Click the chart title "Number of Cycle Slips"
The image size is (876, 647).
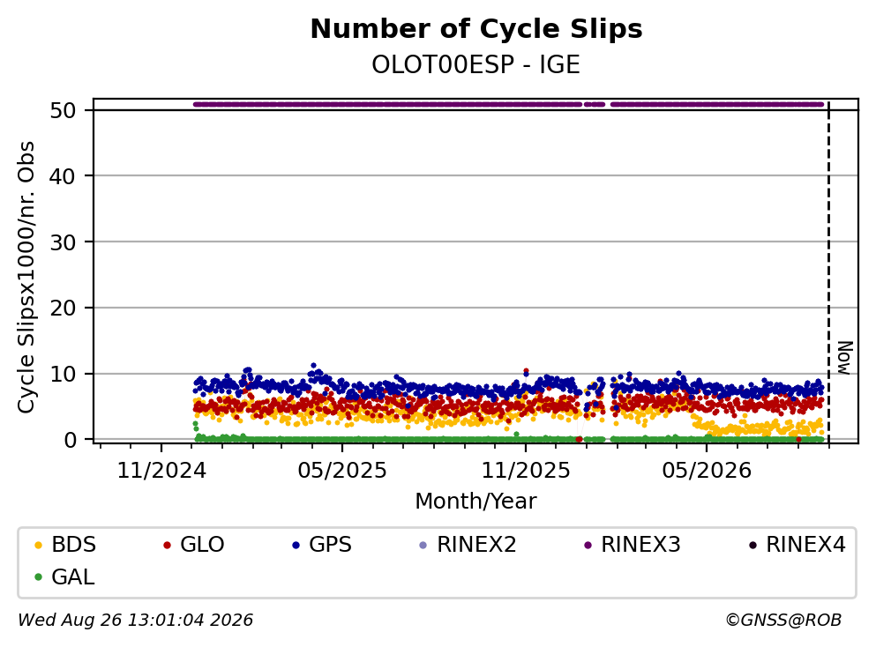476,29
